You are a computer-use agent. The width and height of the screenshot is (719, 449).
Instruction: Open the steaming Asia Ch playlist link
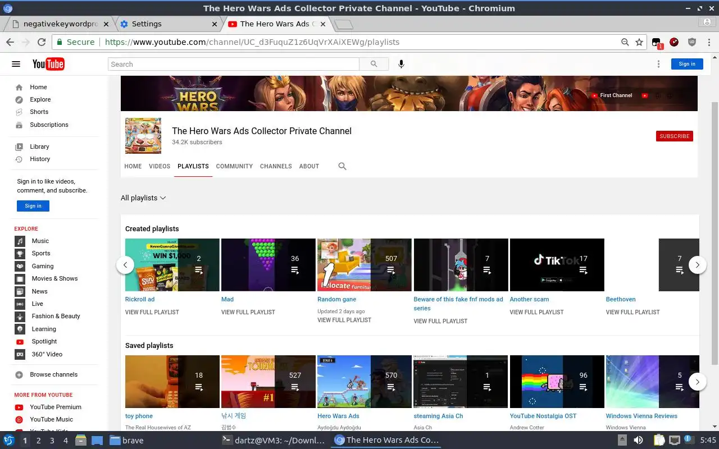[x=438, y=416]
